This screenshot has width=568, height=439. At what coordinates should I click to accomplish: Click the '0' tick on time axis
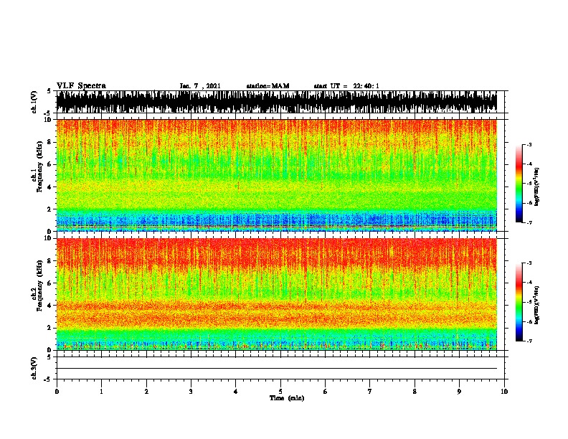[x=57, y=392]
